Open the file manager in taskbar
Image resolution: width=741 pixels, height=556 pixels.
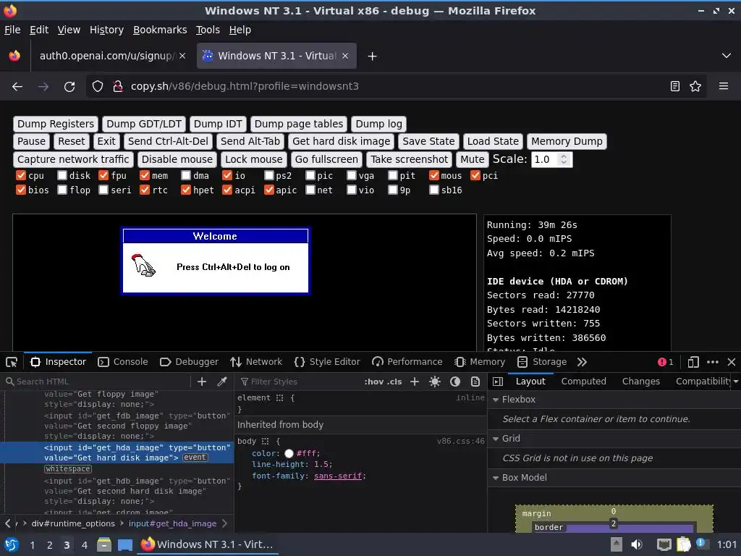tap(104, 544)
